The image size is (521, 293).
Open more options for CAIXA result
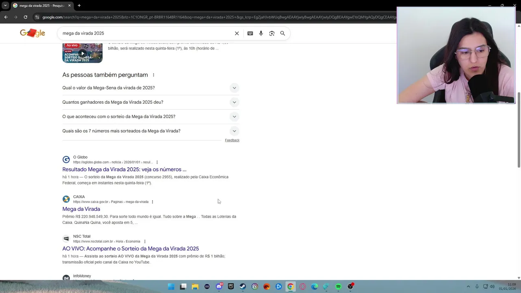coord(153,202)
